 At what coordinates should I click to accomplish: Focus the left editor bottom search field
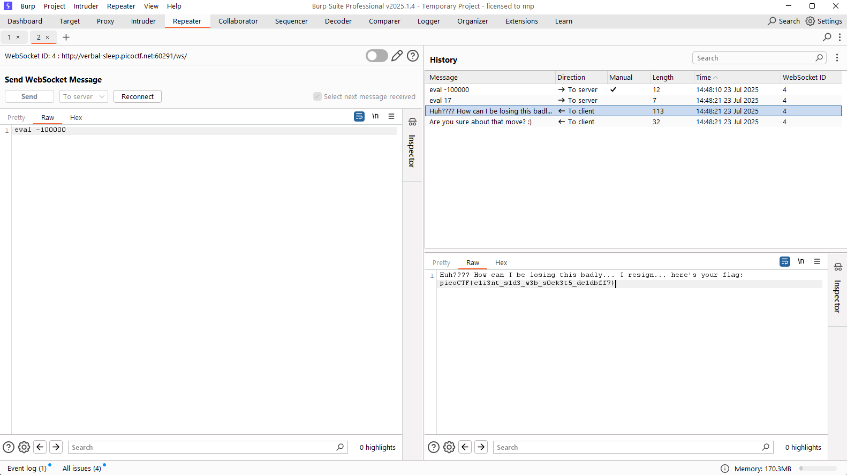point(208,447)
